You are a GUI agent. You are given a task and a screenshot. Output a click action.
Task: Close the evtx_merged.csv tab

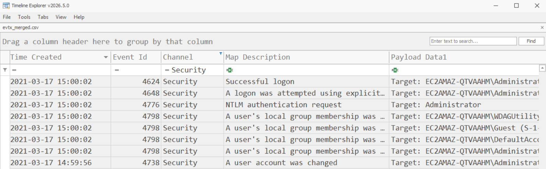pyautogui.click(x=542, y=27)
